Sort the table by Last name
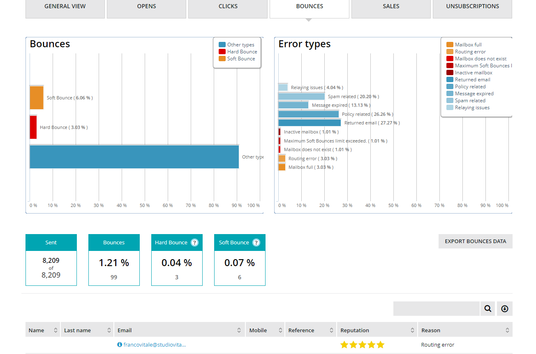Image resolution: width=536 pixels, height=354 pixels. (87, 330)
